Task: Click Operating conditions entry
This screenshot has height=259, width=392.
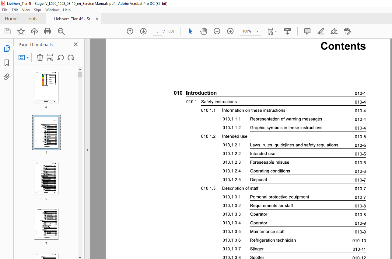Action: coord(270,171)
